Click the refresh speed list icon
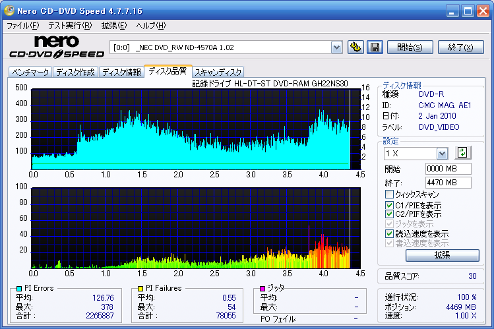Image resolution: width=494 pixels, height=329 pixels. pos(462,153)
